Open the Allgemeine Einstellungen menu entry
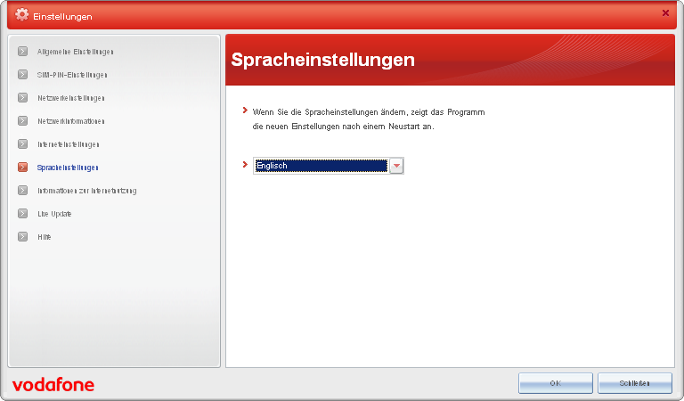Image resolution: width=684 pixels, height=401 pixels. point(76,52)
